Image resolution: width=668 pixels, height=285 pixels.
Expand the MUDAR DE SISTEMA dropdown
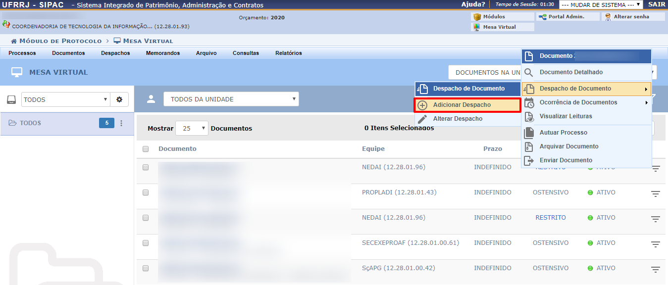coord(601,5)
